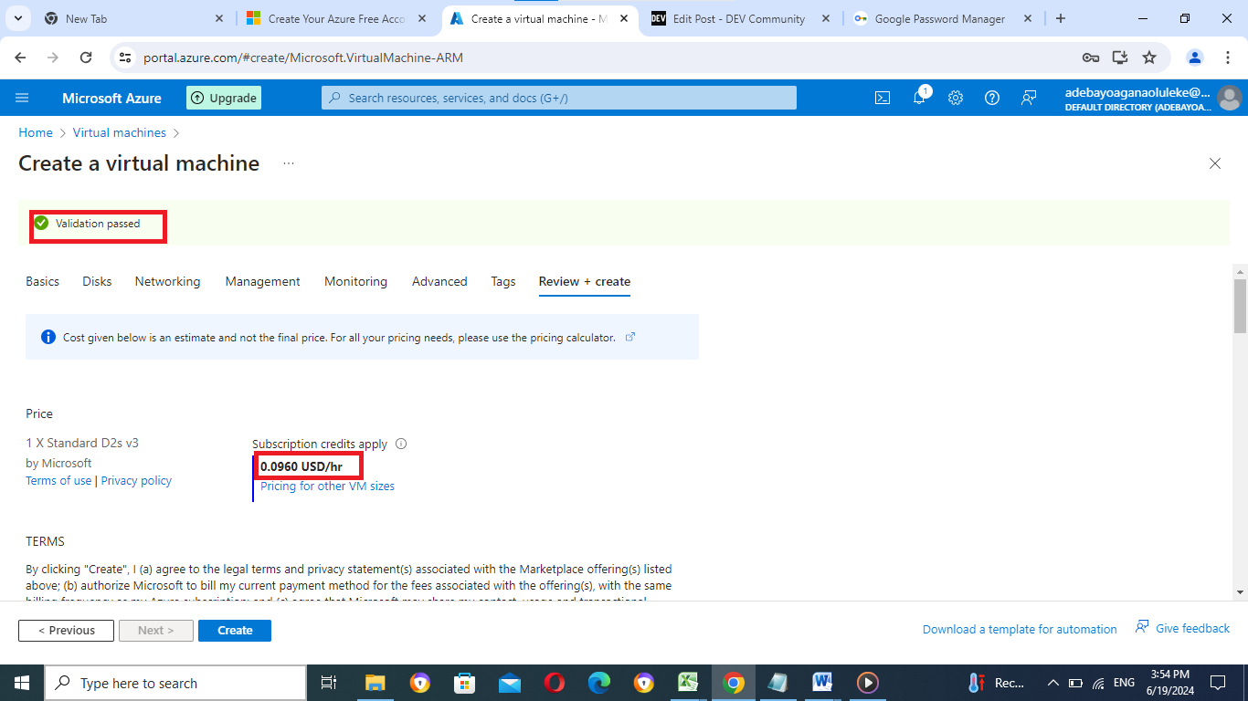The image size is (1248, 701).
Task: Open the tab search dropdown arrow
Action: click(x=18, y=18)
